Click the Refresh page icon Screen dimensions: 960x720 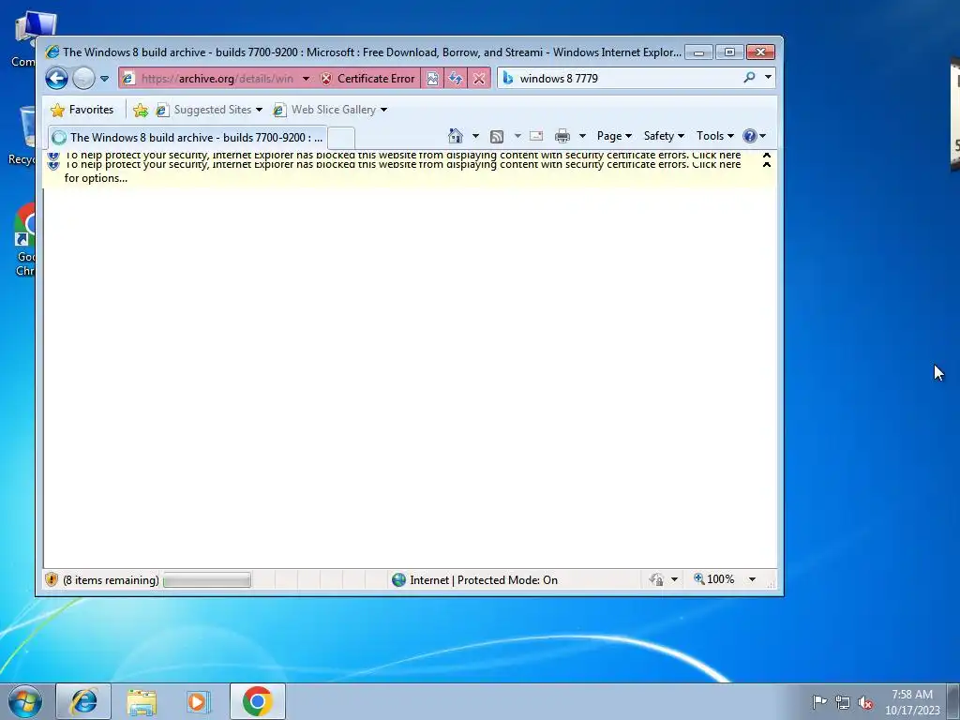(x=455, y=79)
